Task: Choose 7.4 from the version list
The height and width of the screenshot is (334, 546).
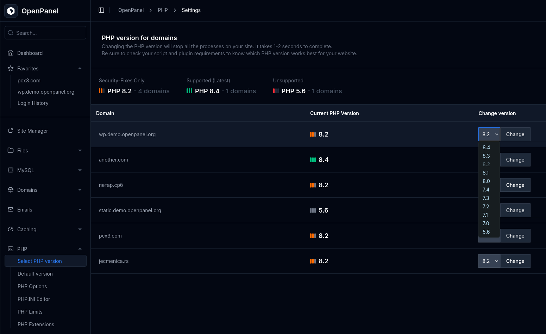Action: pos(489,190)
